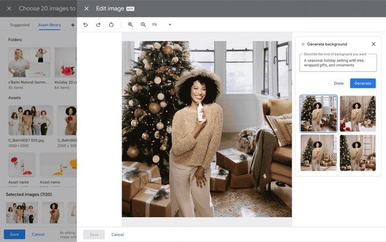Click the 'Folders' heading
This screenshot has width=386, height=242.
tap(15, 40)
